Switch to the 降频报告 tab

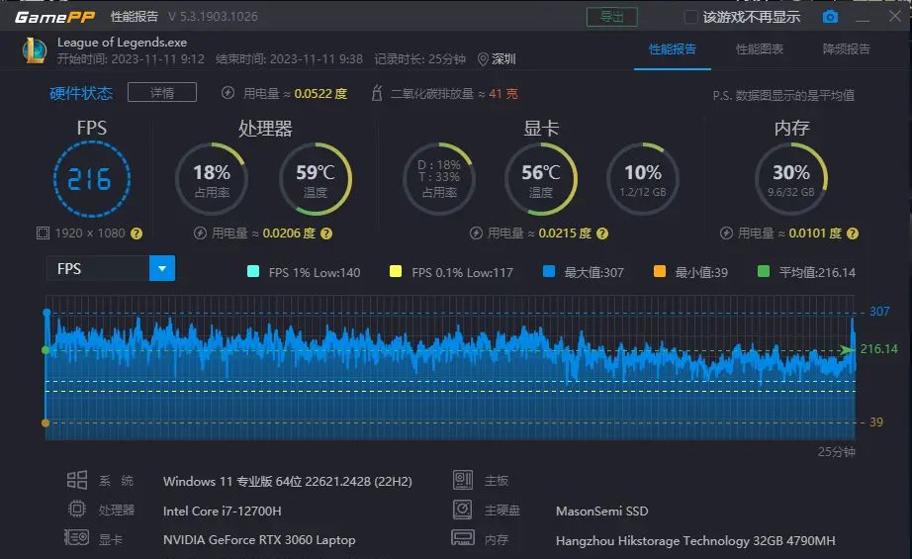point(847,49)
